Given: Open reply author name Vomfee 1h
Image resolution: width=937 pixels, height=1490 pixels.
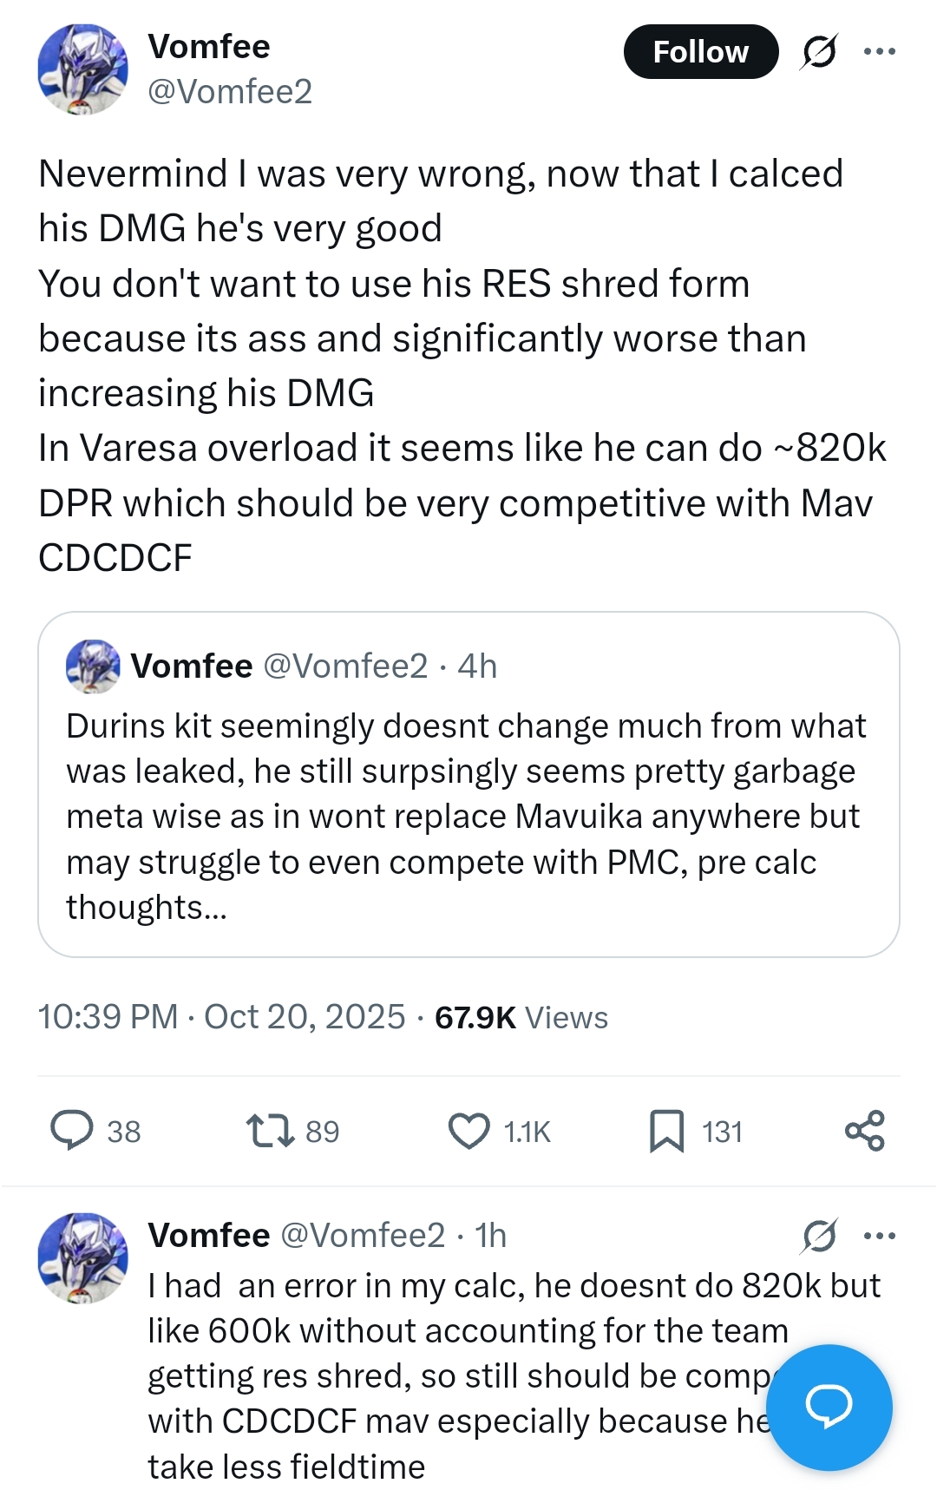Looking at the screenshot, I should (209, 1235).
